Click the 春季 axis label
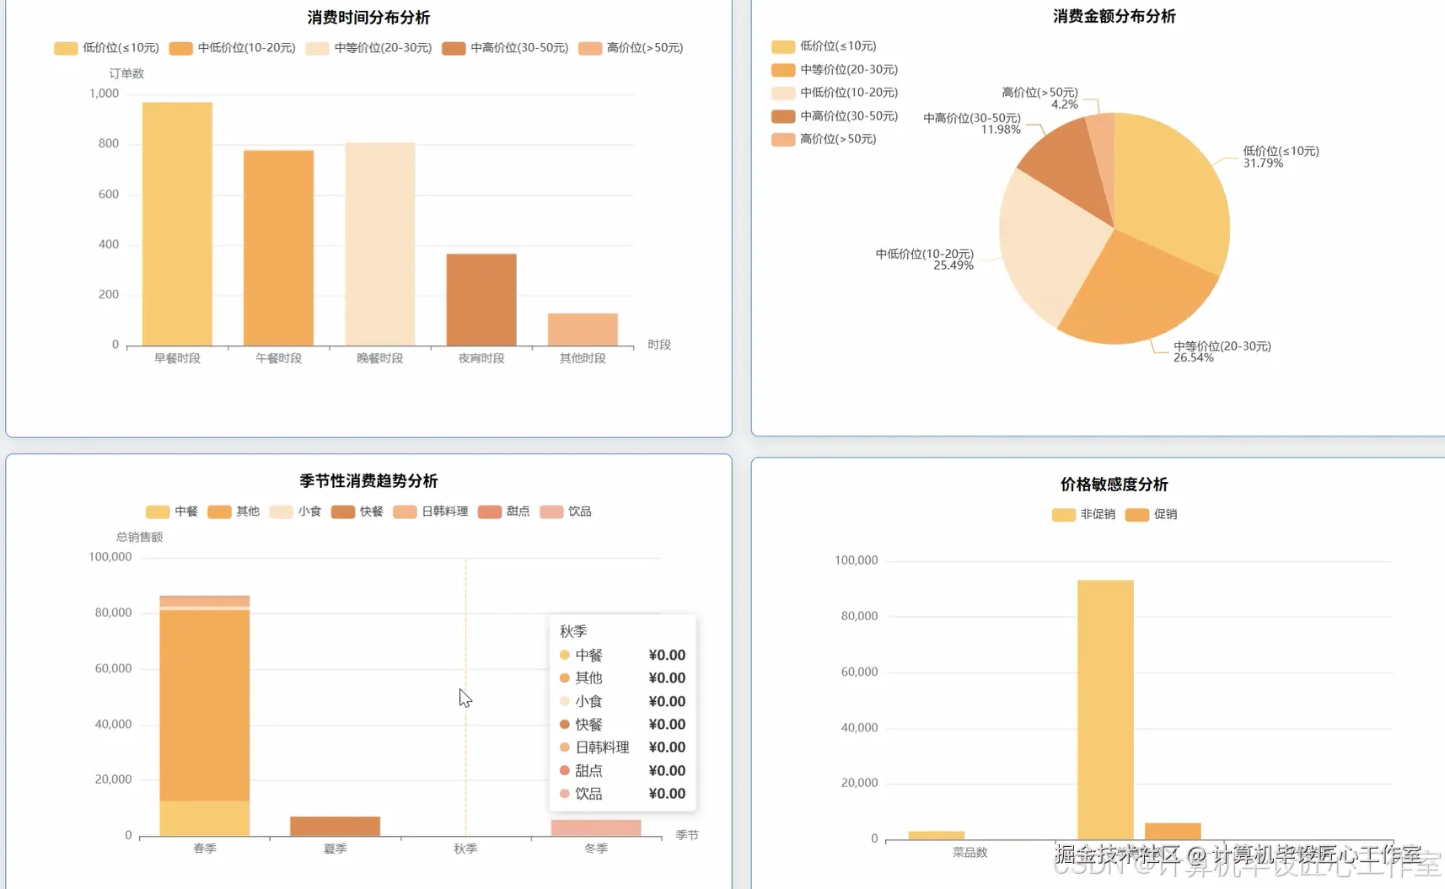This screenshot has width=1445, height=889. point(205,849)
